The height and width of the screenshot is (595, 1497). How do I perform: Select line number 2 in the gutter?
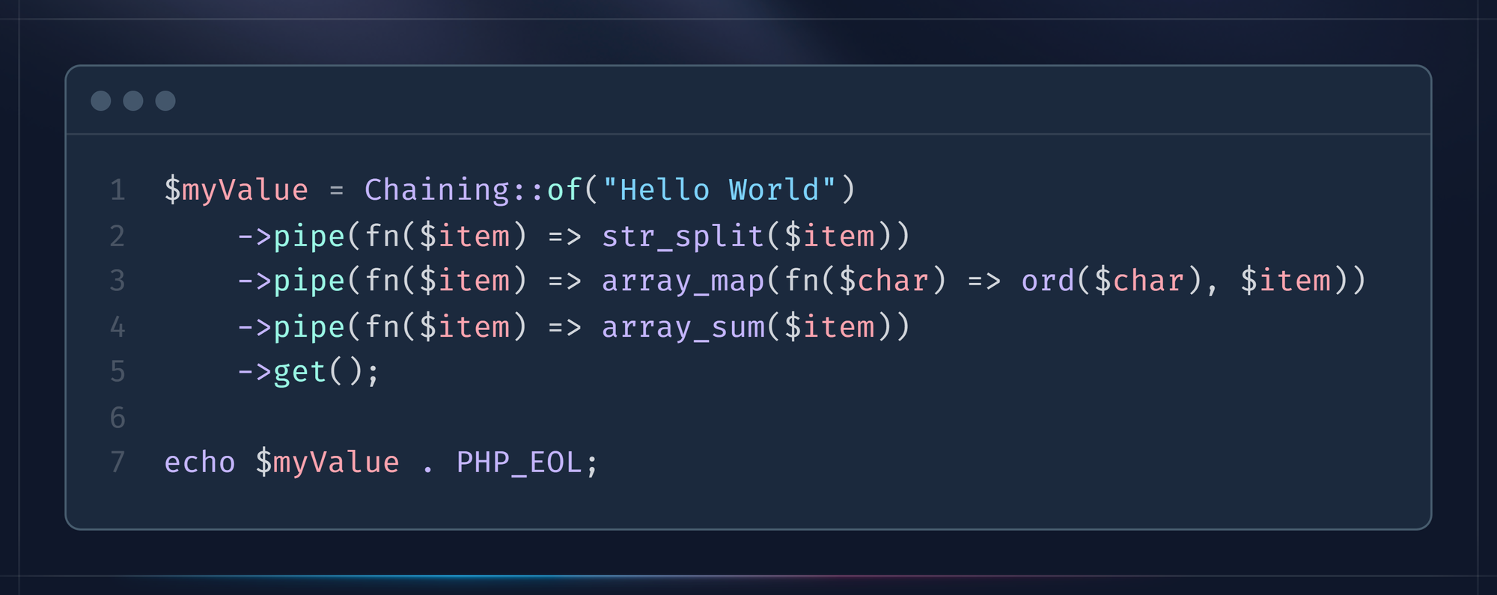[118, 237]
